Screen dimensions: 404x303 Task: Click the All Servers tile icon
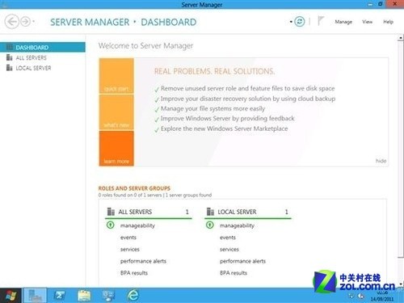(x=111, y=212)
